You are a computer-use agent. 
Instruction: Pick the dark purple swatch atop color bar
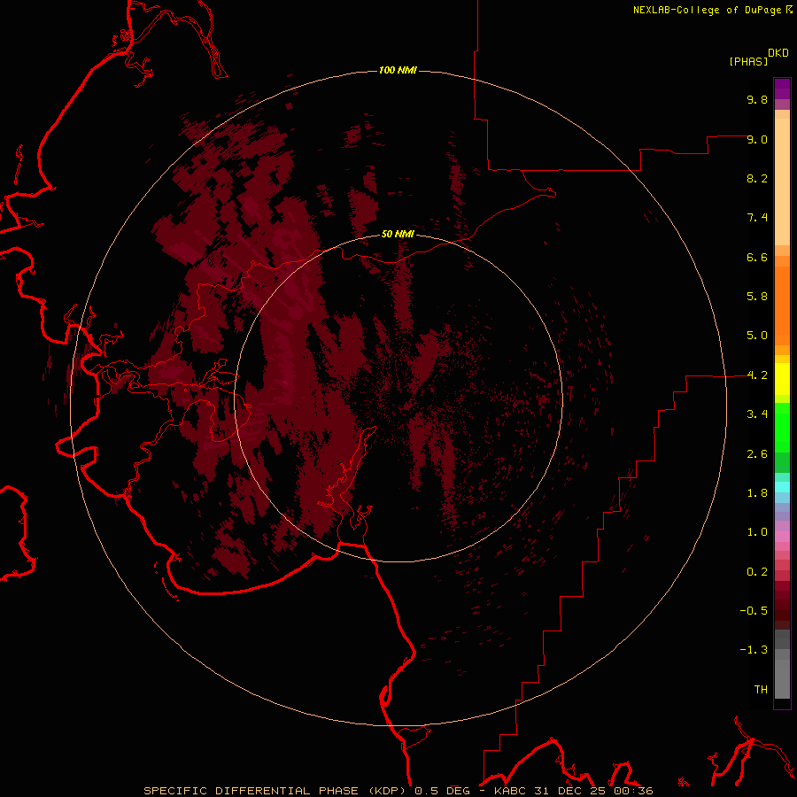782,85
